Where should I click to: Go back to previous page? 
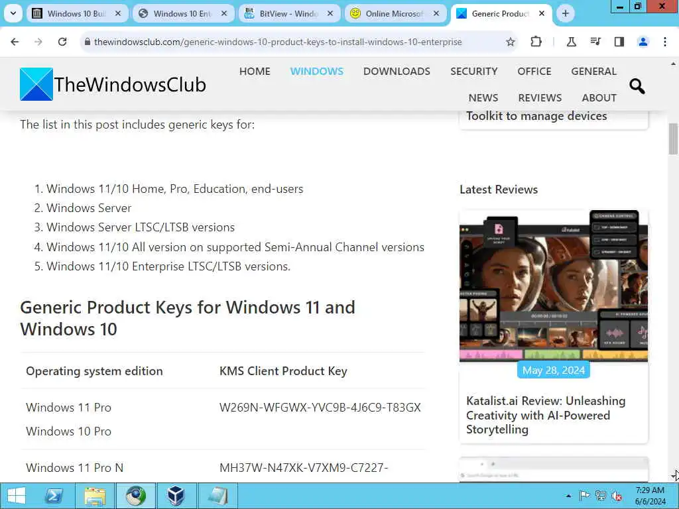tap(15, 42)
